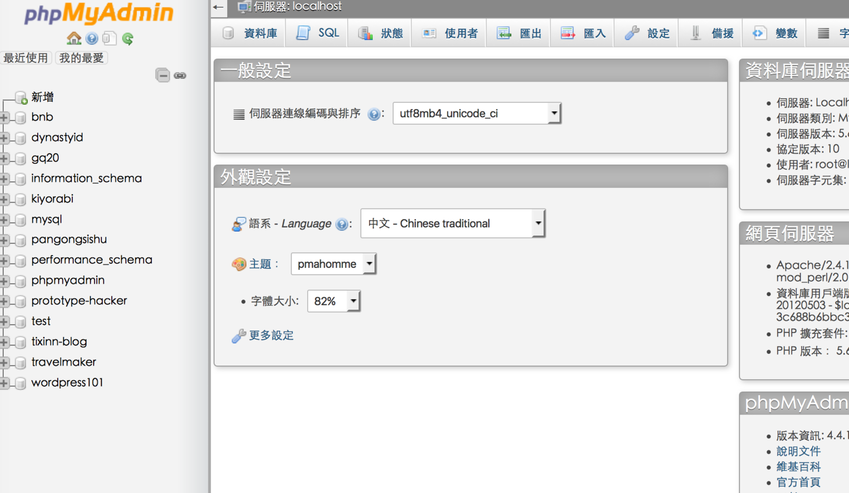Viewport: 849px width, 493px height.
Task: Expand the information_schema database node
Action: (x=4, y=179)
